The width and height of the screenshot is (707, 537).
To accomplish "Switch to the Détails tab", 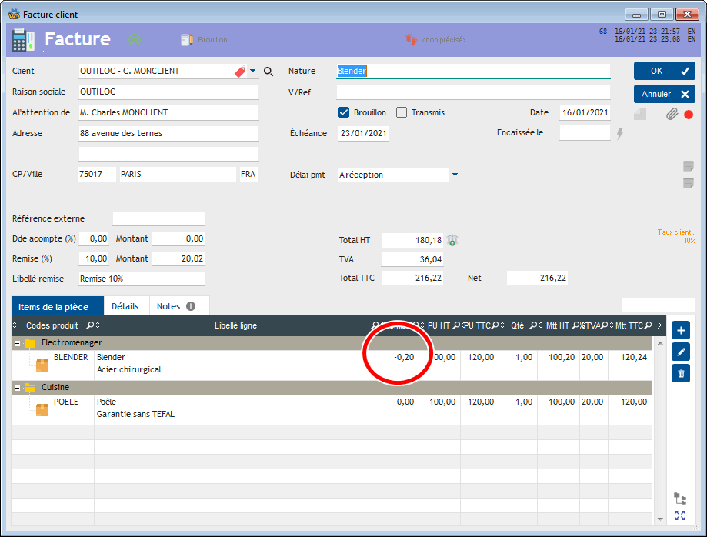I will tap(125, 306).
